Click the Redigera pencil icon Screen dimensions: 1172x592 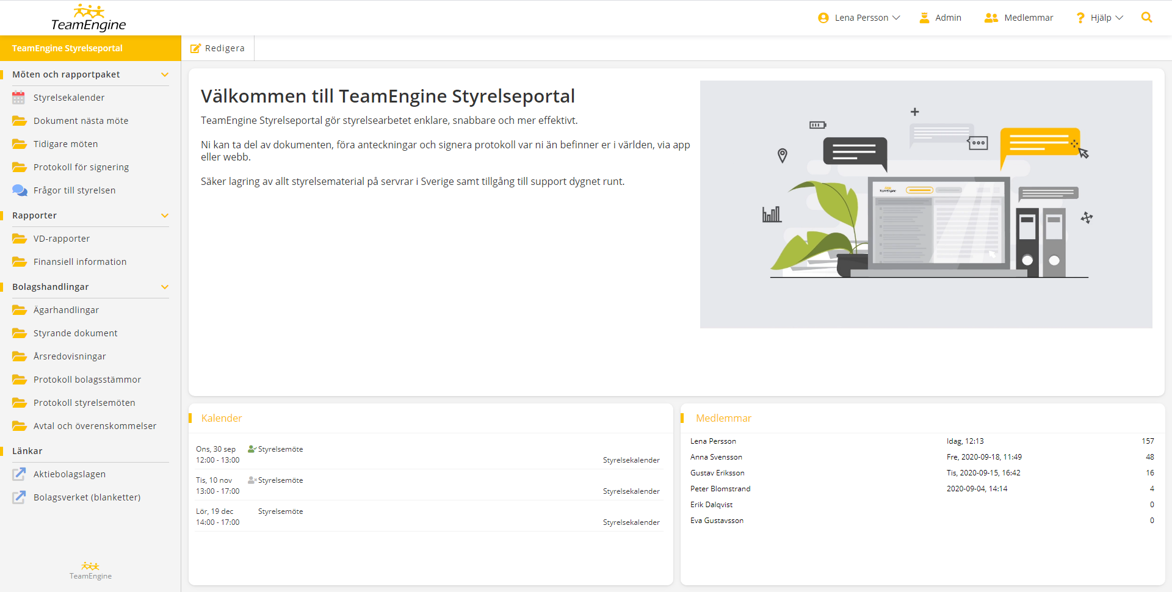tap(195, 48)
